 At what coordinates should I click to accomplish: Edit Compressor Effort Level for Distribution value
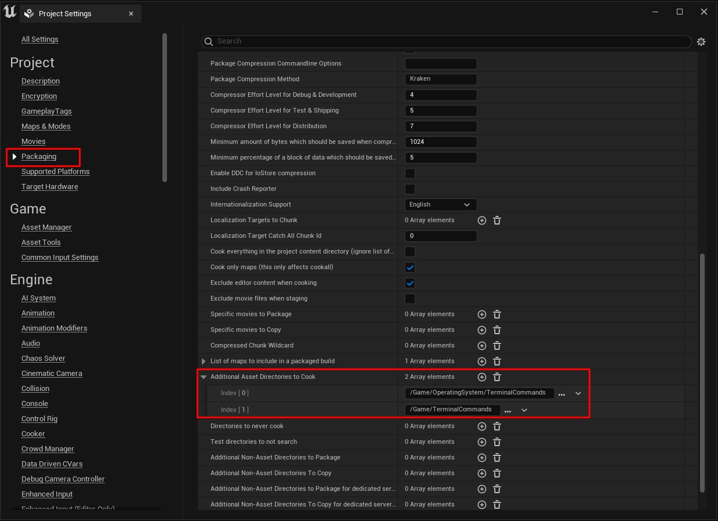coord(441,126)
